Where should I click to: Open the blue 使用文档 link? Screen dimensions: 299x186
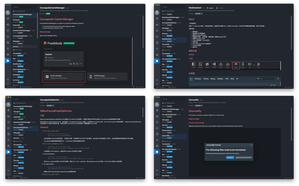pyautogui.click(x=191, y=55)
